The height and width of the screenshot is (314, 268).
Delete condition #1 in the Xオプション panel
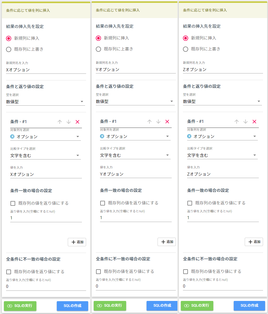point(77,122)
